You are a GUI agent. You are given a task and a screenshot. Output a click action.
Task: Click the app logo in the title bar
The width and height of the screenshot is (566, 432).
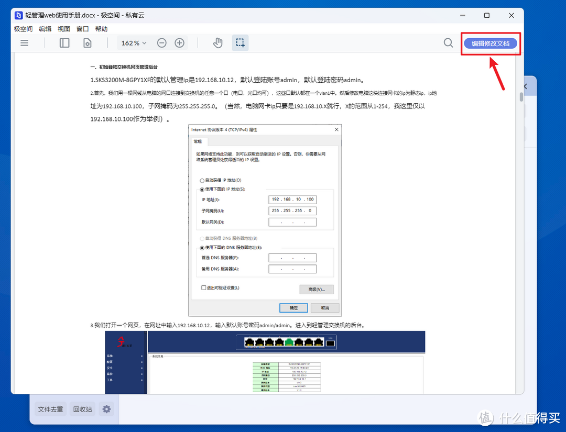pos(19,15)
